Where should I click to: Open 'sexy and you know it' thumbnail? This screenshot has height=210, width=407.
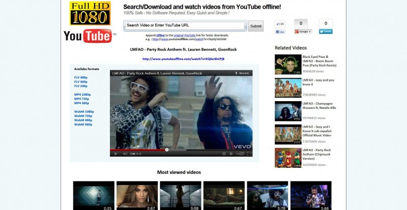[x=288, y=88]
